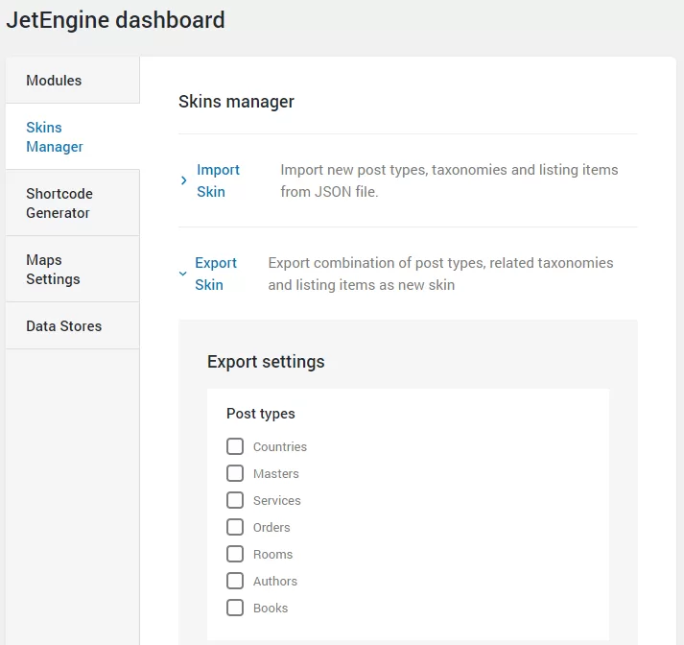Toggle the Rooms post type checkbox
Image resolution: width=684 pixels, height=645 pixels.
click(x=235, y=554)
